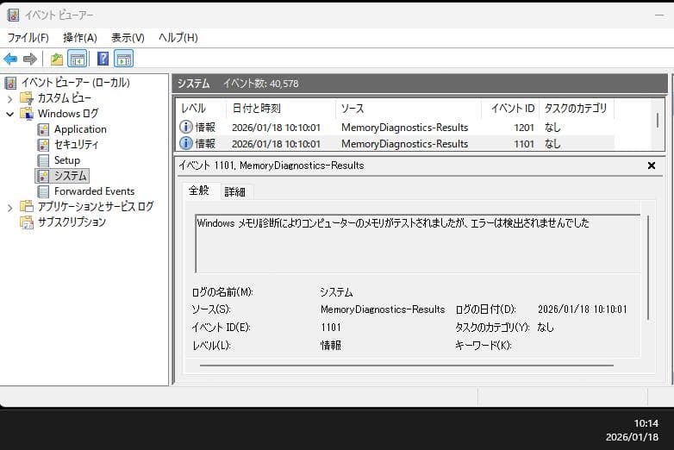The width and height of the screenshot is (674, 450).
Task: Collapse the Windows ログ tree node
Action: 9,115
